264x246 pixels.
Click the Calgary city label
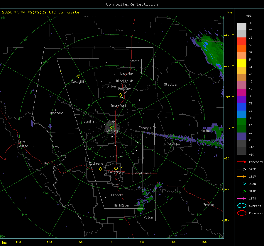point(114,172)
